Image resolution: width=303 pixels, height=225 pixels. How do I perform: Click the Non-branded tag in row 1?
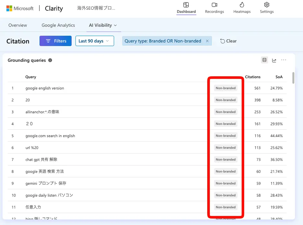click(x=226, y=88)
